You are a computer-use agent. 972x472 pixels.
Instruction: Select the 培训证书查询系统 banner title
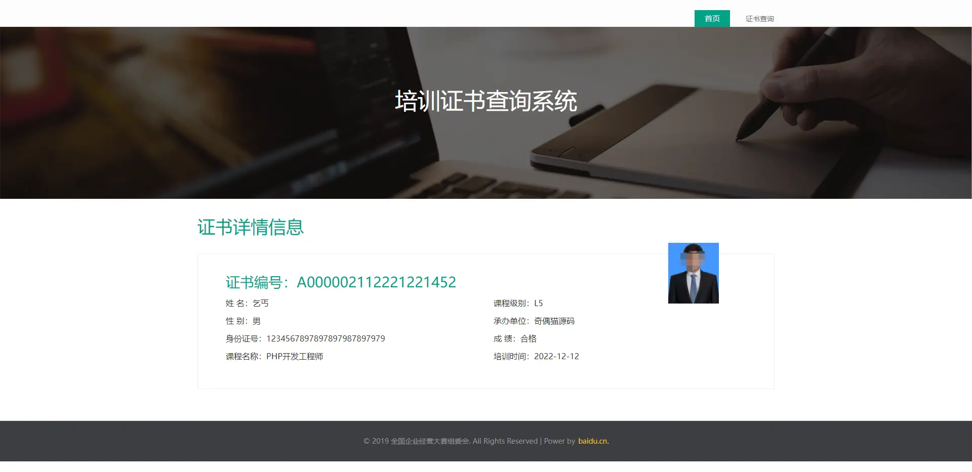pos(486,101)
